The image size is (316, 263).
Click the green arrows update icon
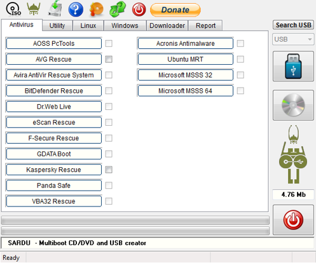[118, 9]
